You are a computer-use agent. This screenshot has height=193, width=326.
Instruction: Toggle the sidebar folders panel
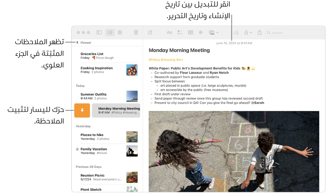pyautogui.click(x=99, y=32)
